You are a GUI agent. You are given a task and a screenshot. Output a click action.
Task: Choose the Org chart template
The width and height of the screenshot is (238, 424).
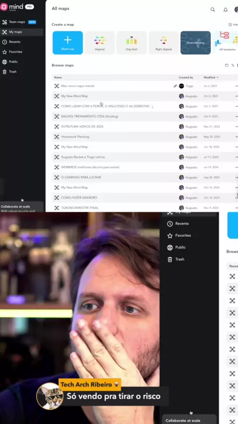(x=131, y=43)
